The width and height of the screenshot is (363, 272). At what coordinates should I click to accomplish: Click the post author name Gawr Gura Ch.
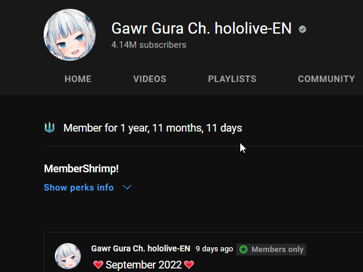140,248
